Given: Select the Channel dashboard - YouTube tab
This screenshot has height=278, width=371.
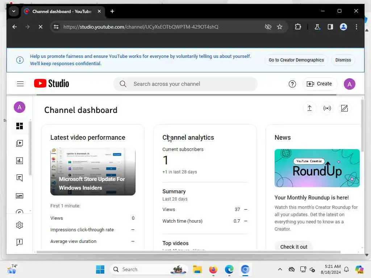Looking at the screenshot, I should tap(62, 11).
